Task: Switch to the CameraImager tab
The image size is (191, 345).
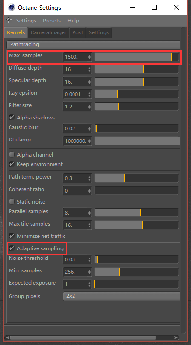Action: (x=48, y=32)
